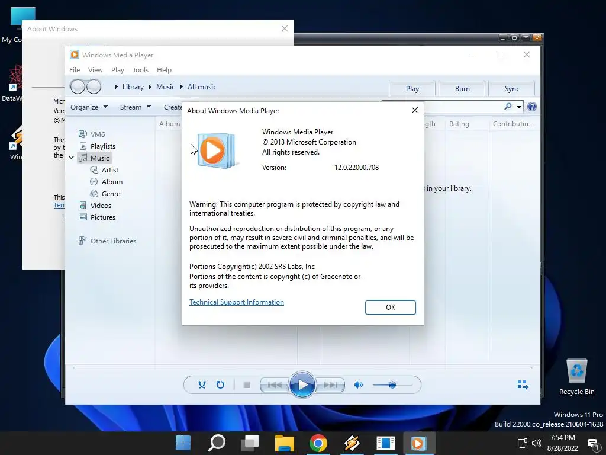Mute the player volume
This screenshot has width=606, height=455.
coord(359,385)
